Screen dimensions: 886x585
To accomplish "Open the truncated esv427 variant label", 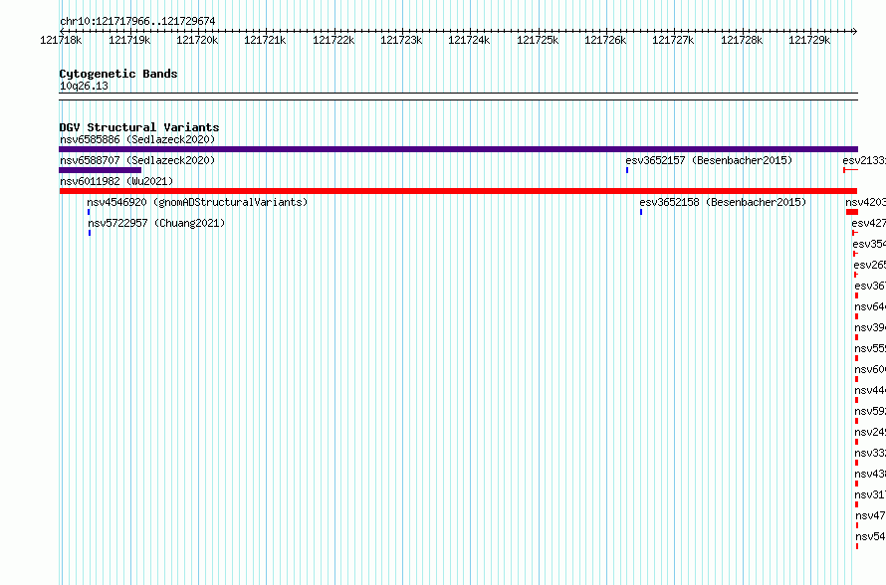I will click(x=868, y=223).
